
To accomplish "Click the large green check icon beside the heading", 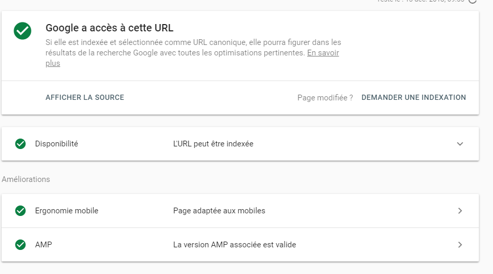I will (23, 31).
